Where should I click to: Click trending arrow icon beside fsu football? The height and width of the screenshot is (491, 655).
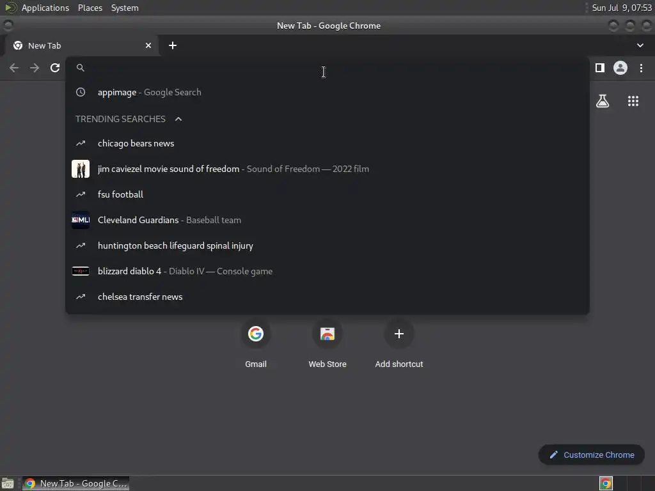pos(81,194)
